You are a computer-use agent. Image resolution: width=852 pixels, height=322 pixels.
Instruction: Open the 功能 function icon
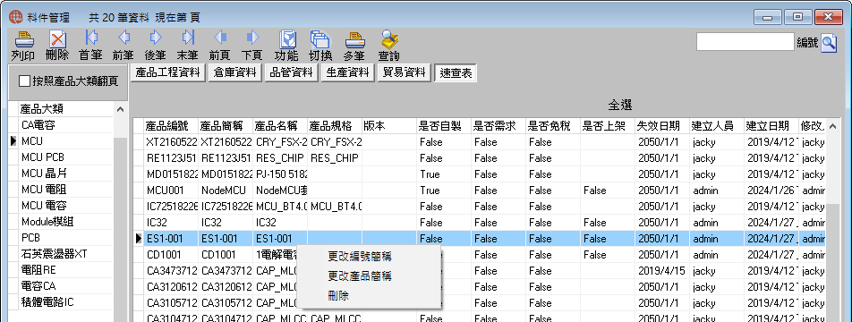click(x=286, y=39)
